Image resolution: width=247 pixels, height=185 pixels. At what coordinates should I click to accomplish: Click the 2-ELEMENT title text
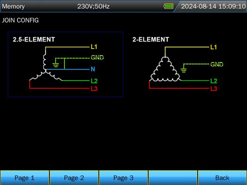point(151,39)
